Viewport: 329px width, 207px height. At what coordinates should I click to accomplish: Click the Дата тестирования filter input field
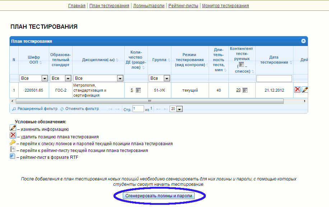(274, 78)
